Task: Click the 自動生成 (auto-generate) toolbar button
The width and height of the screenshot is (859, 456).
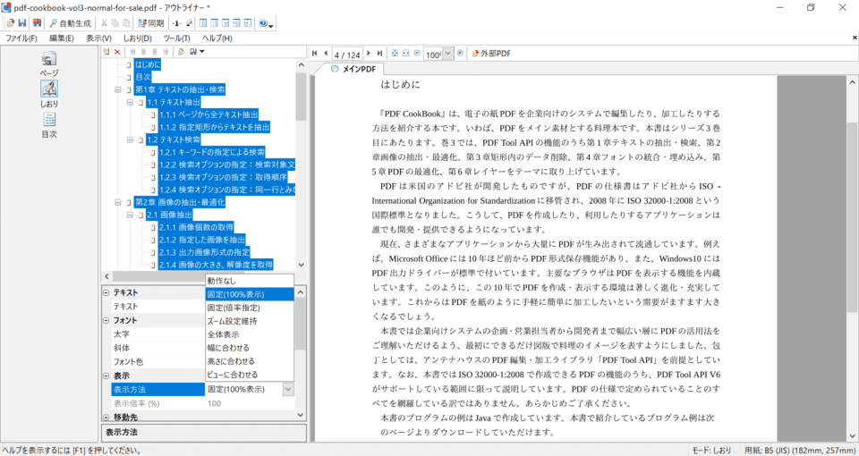Action: click(70, 22)
